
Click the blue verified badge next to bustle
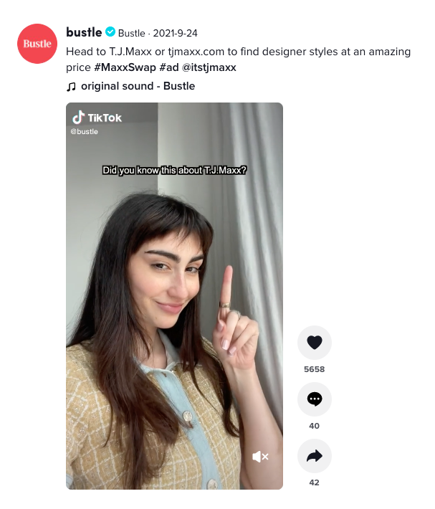(110, 32)
